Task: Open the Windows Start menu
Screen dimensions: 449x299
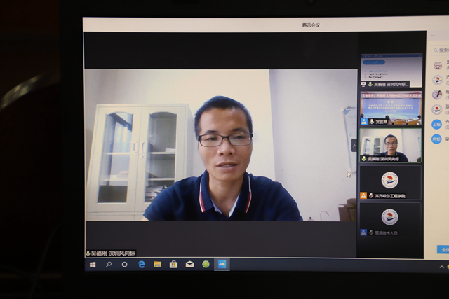Action: click(x=92, y=265)
